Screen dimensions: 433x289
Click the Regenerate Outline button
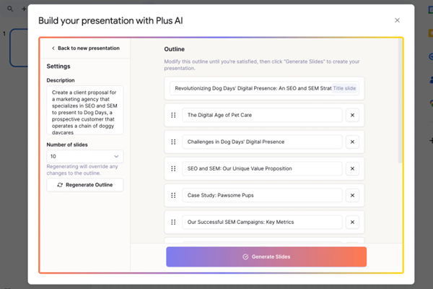84,185
